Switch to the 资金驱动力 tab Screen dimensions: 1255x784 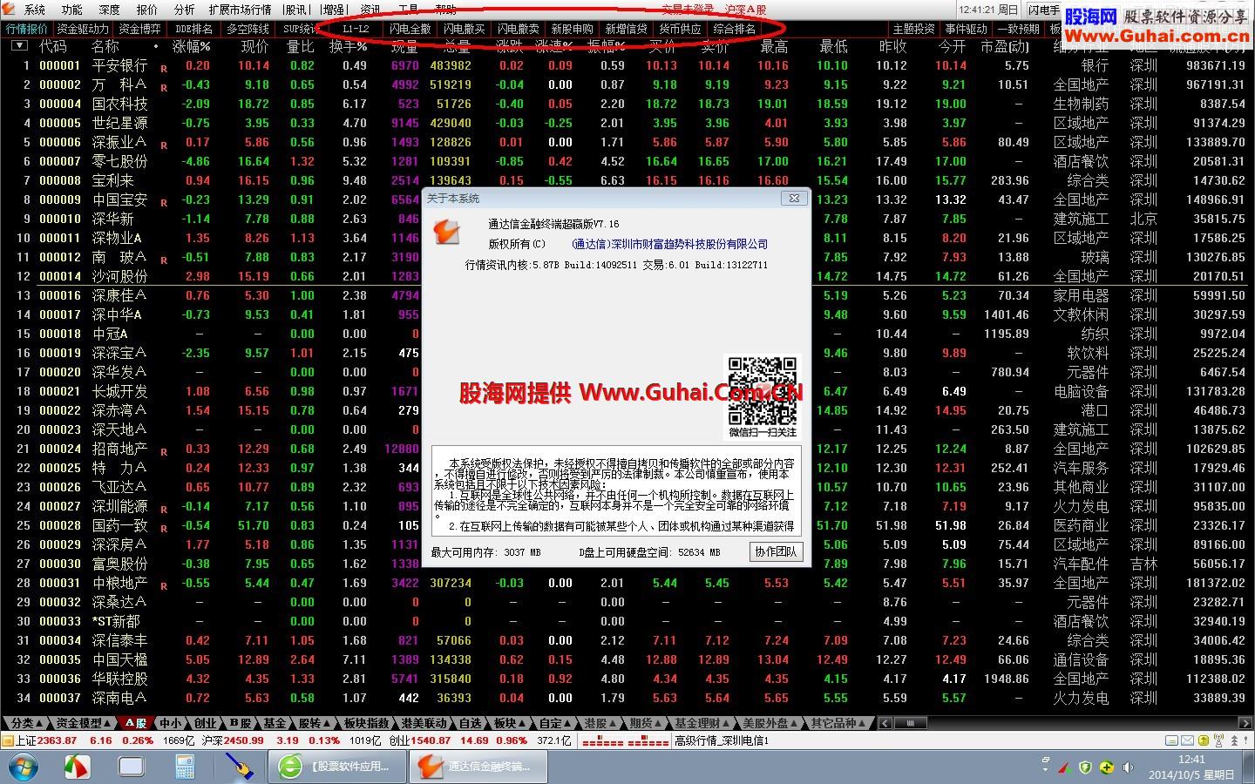coord(83,29)
